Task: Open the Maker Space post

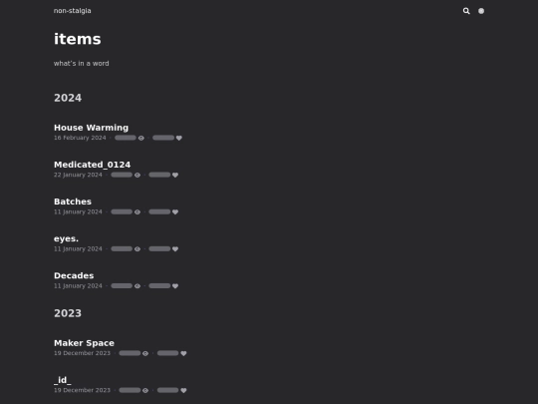Action: 84,343
